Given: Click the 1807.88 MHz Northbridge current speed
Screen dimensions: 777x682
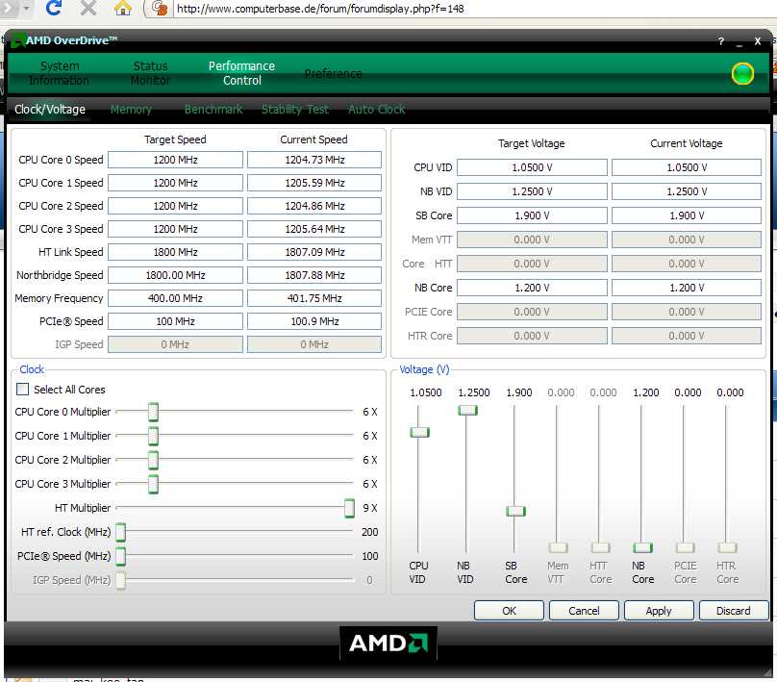Looking at the screenshot, I should click(x=314, y=275).
